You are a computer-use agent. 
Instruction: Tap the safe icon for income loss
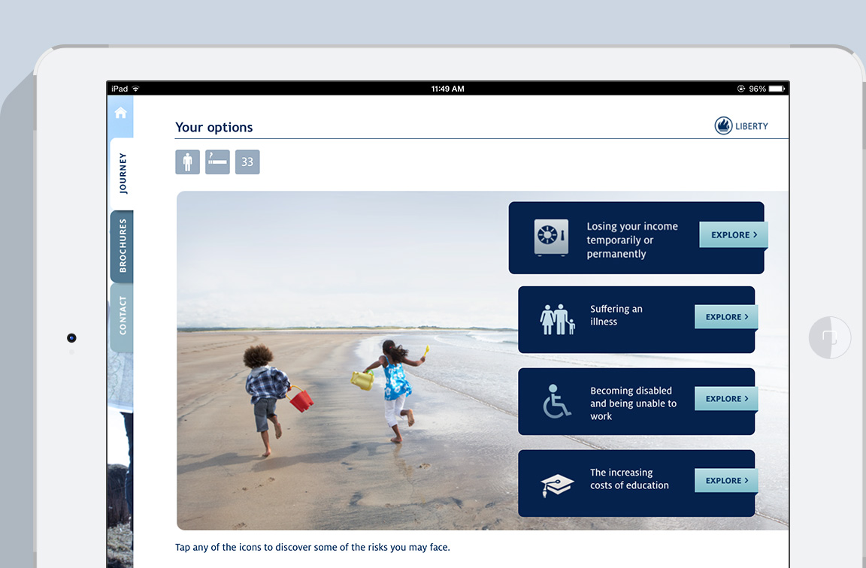pyautogui.click(x=550, y=238)
